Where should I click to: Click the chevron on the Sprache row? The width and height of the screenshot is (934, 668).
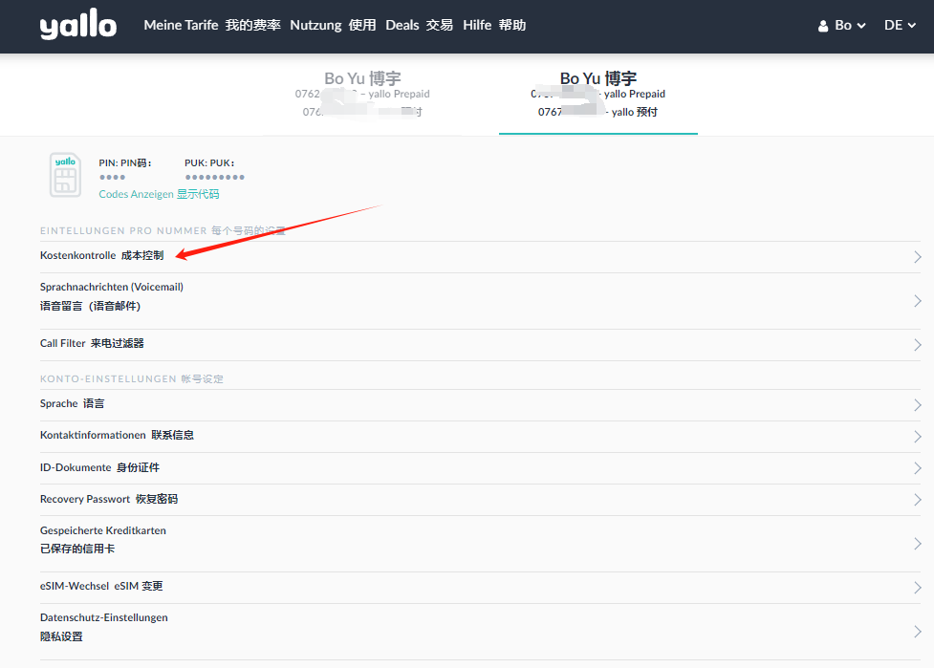[x=918, y=405]
